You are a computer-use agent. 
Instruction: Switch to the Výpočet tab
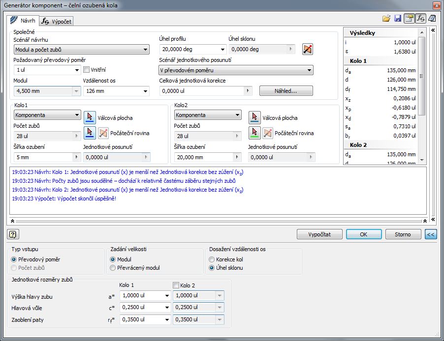57,22
